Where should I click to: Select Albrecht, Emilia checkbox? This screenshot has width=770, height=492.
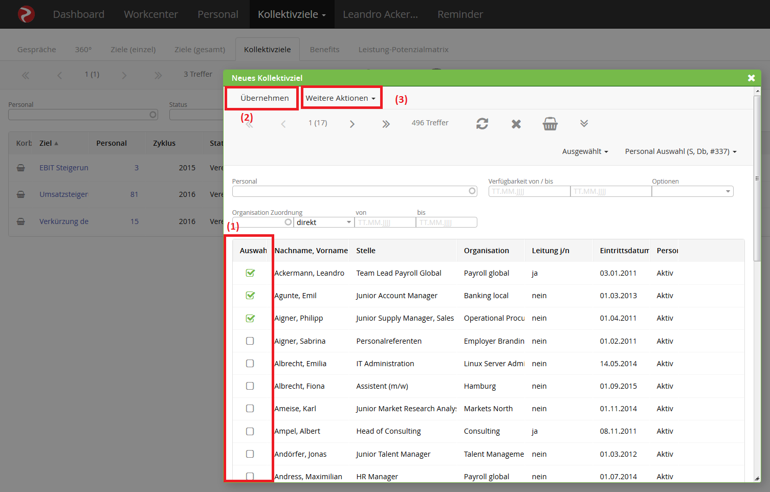point(250,363)
